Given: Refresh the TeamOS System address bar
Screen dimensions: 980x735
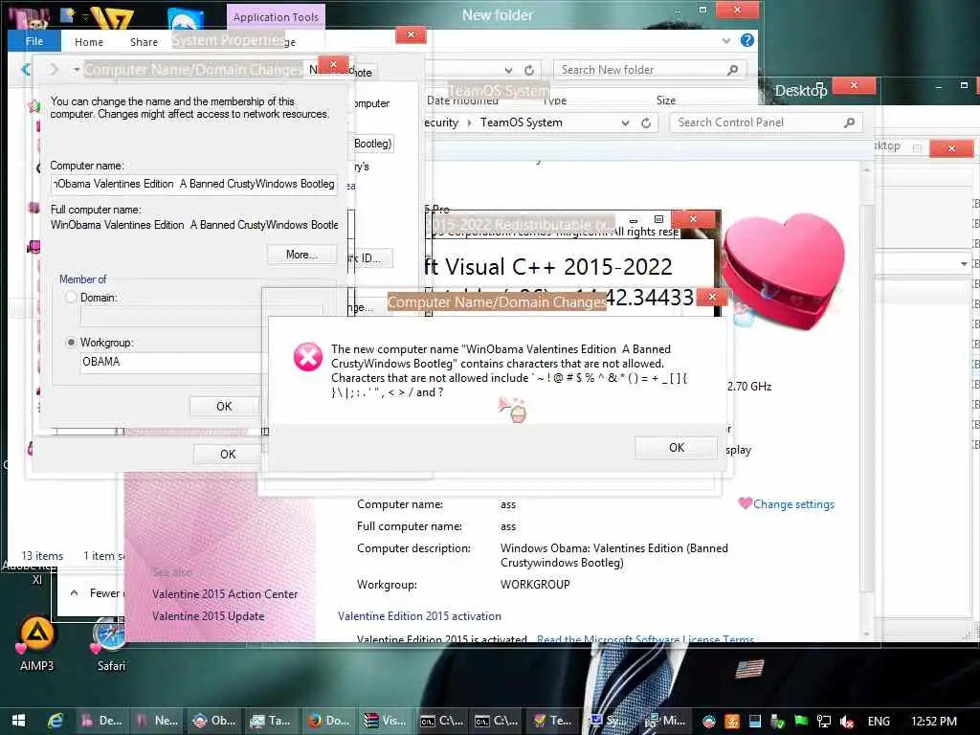Looking at the screenshot, I should click(x=646, y=123).
